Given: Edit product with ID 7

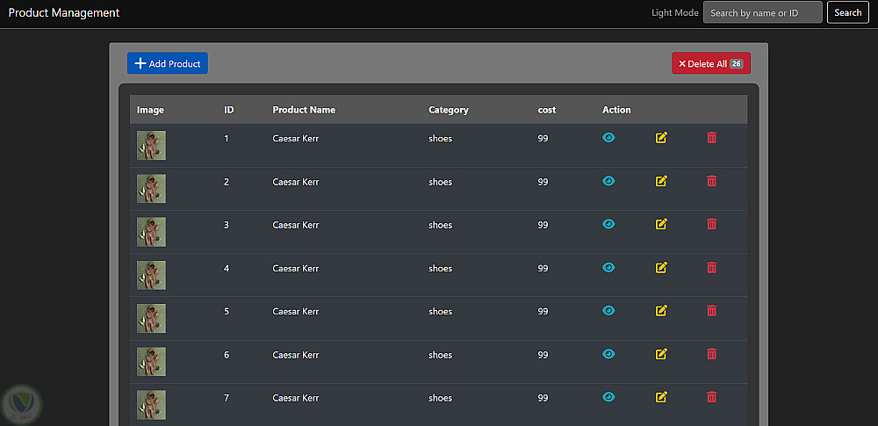Looking at the screenshot, I should 661,397.
